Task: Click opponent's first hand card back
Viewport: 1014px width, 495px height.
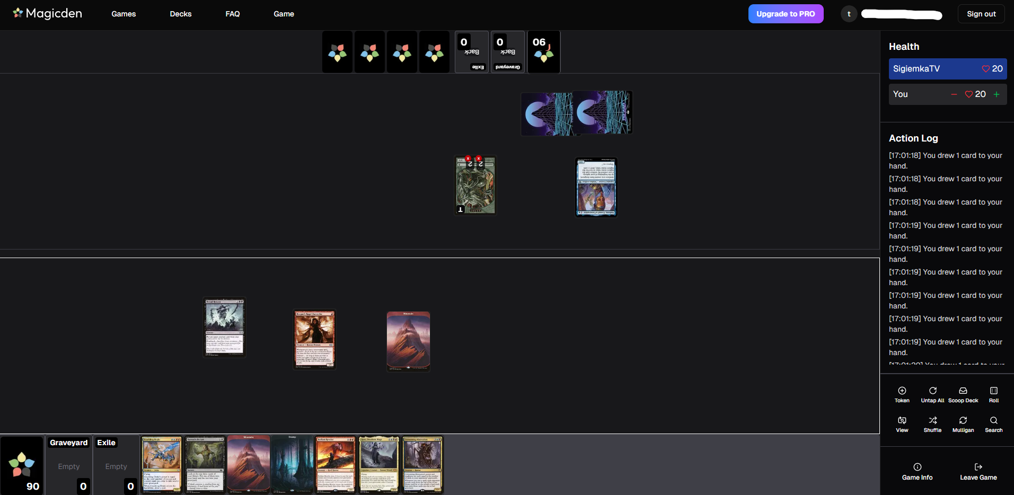Action: point(338,52)
